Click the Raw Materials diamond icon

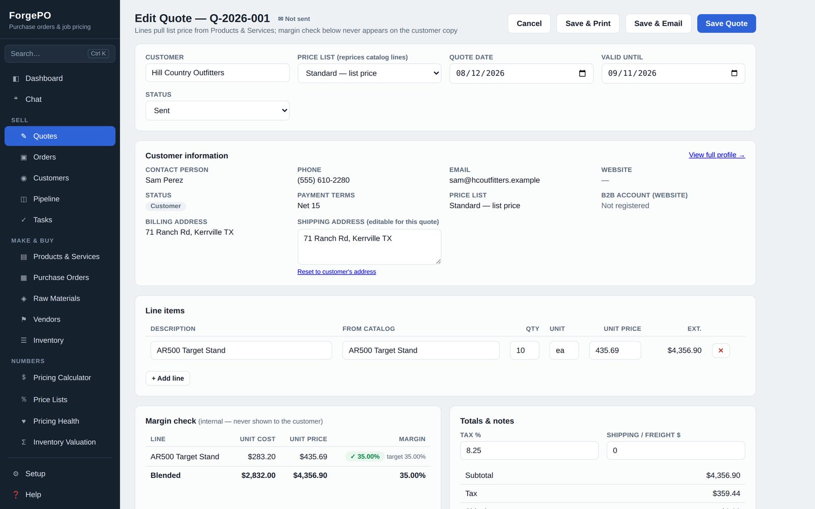pos(23,298)
